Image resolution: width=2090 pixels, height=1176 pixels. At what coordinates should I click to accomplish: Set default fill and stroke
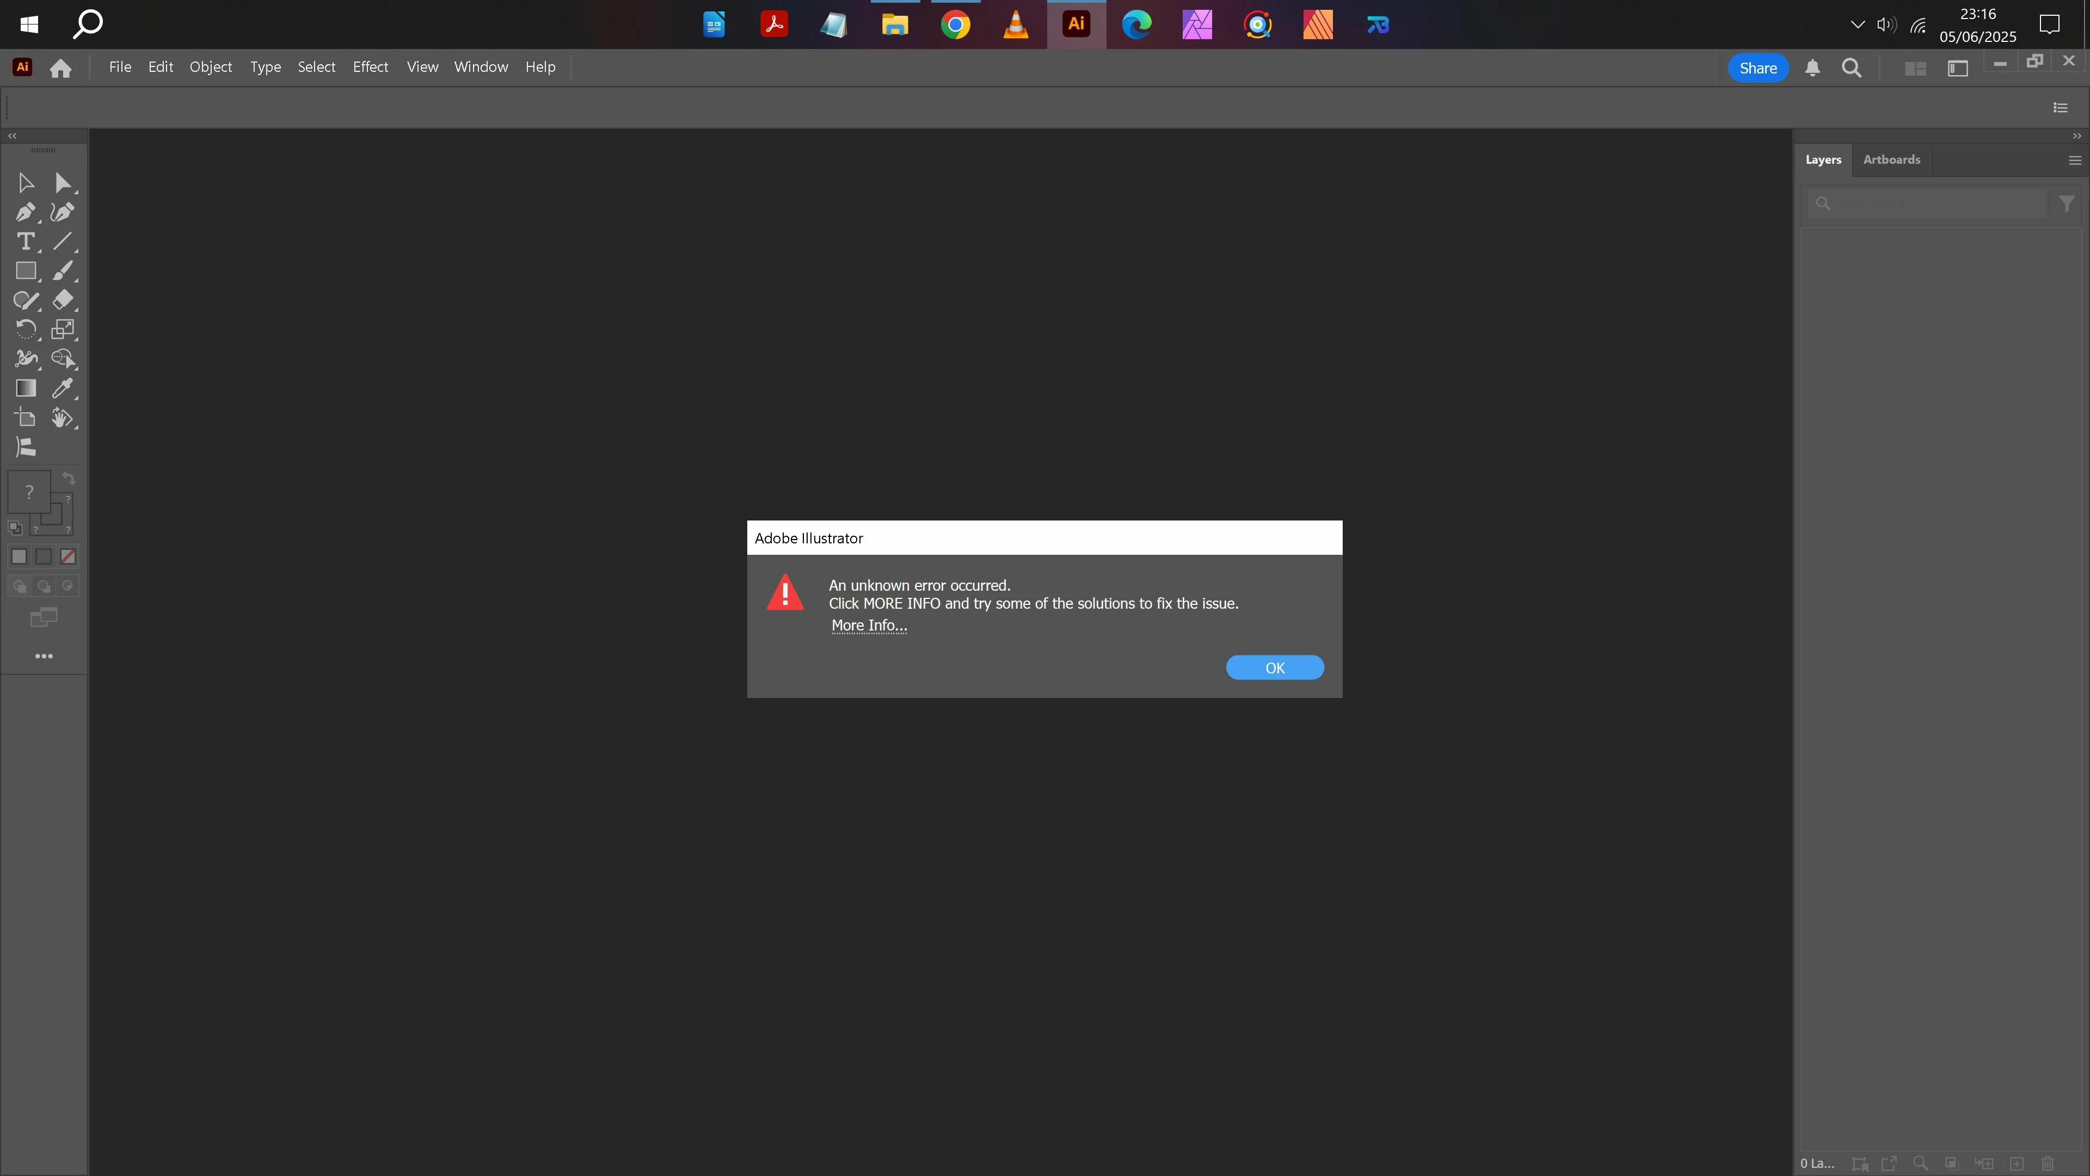point(15,528)
